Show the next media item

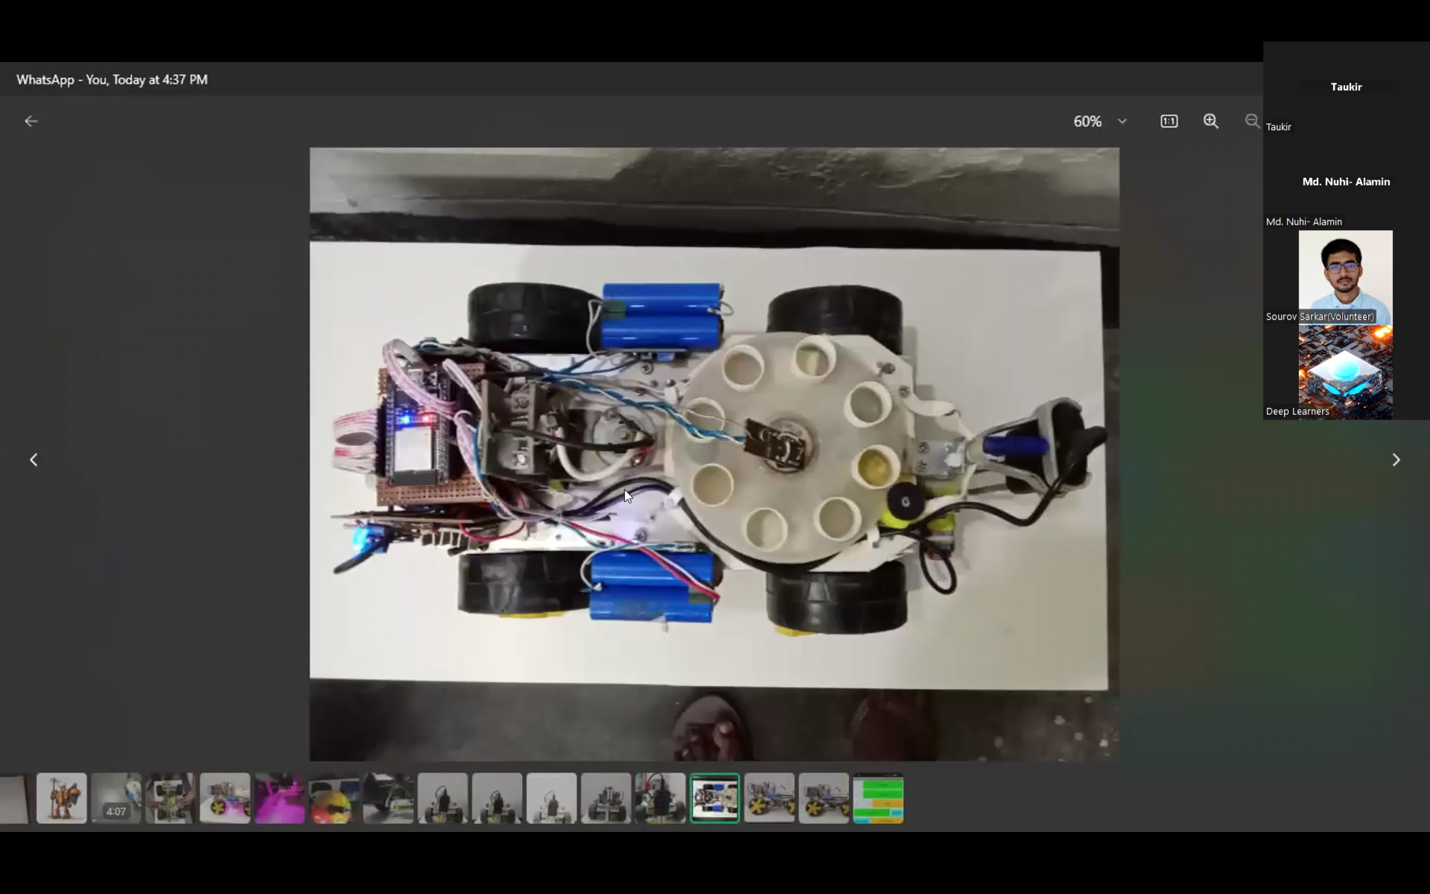click(x=1396, y=460)
